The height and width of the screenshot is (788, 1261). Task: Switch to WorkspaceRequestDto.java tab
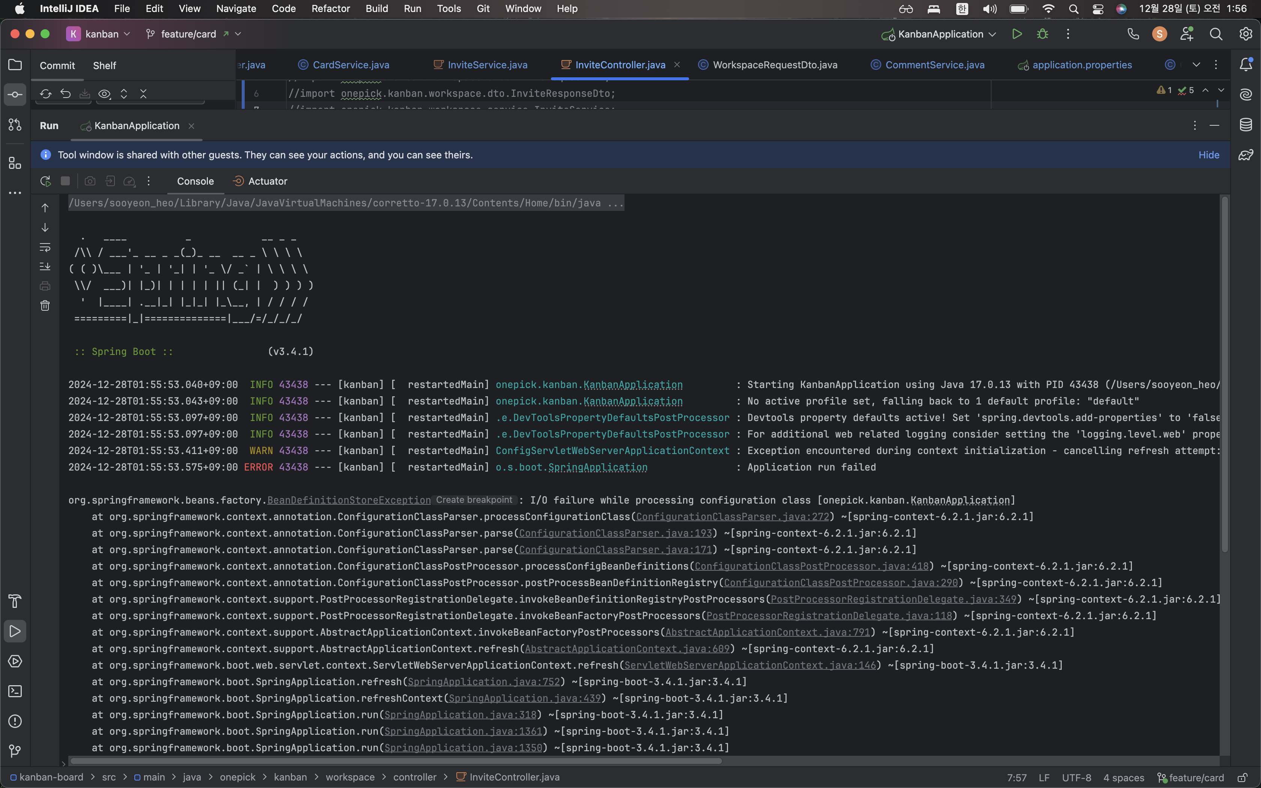[x=768, y=65]
